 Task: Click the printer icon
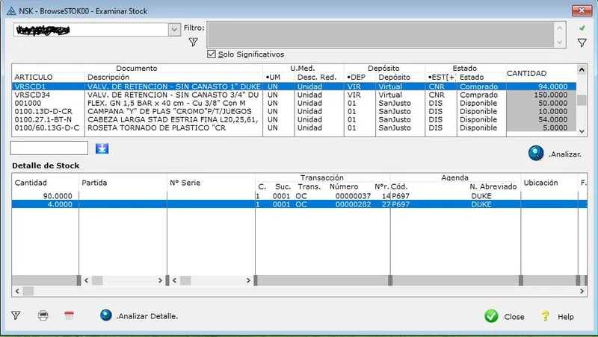pos(43,315)
